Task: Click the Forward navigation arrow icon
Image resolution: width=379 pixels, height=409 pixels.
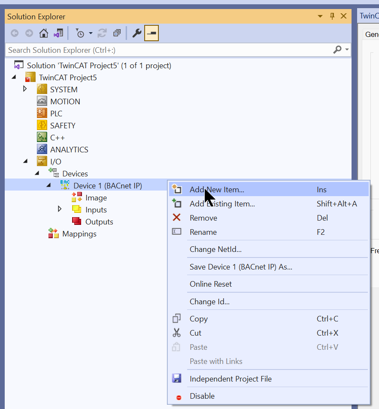Action: coord(29,33)
